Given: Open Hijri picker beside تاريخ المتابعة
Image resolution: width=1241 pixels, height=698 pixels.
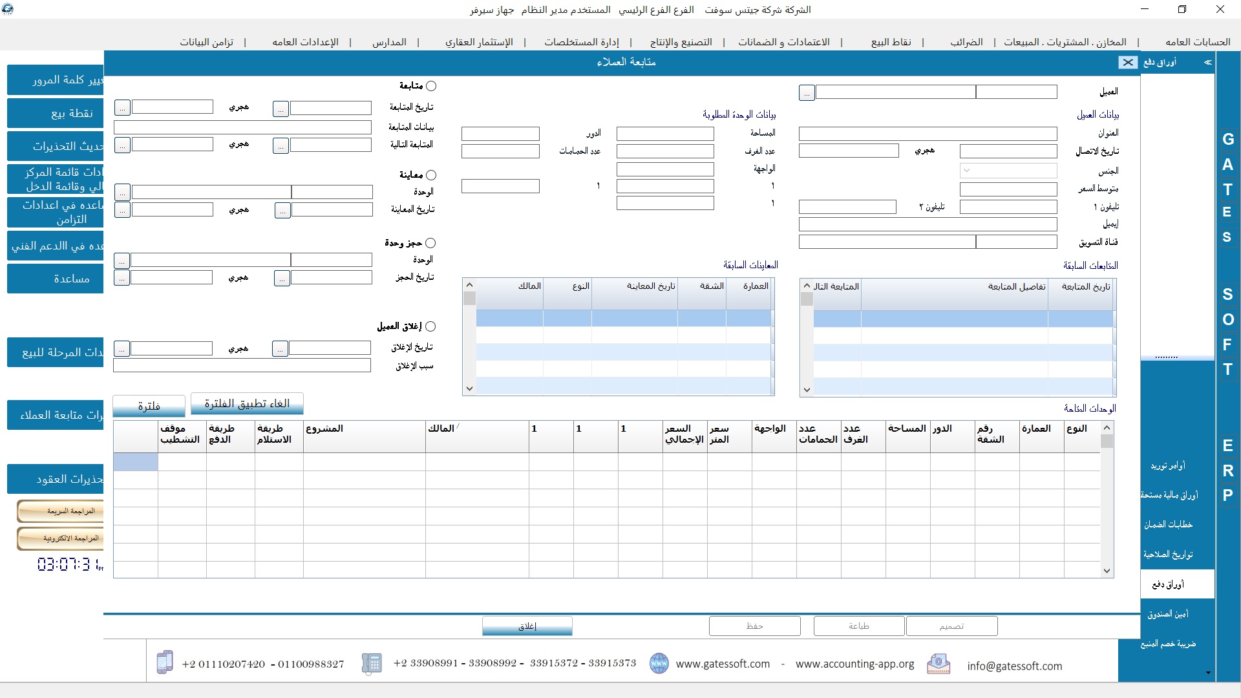Looking at the screenshot, I should tap(122, 107).
